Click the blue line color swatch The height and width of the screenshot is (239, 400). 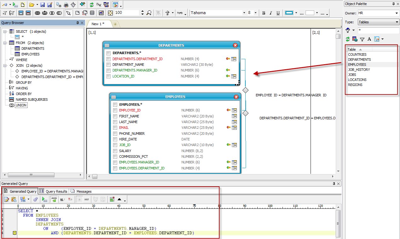(289, 13)
